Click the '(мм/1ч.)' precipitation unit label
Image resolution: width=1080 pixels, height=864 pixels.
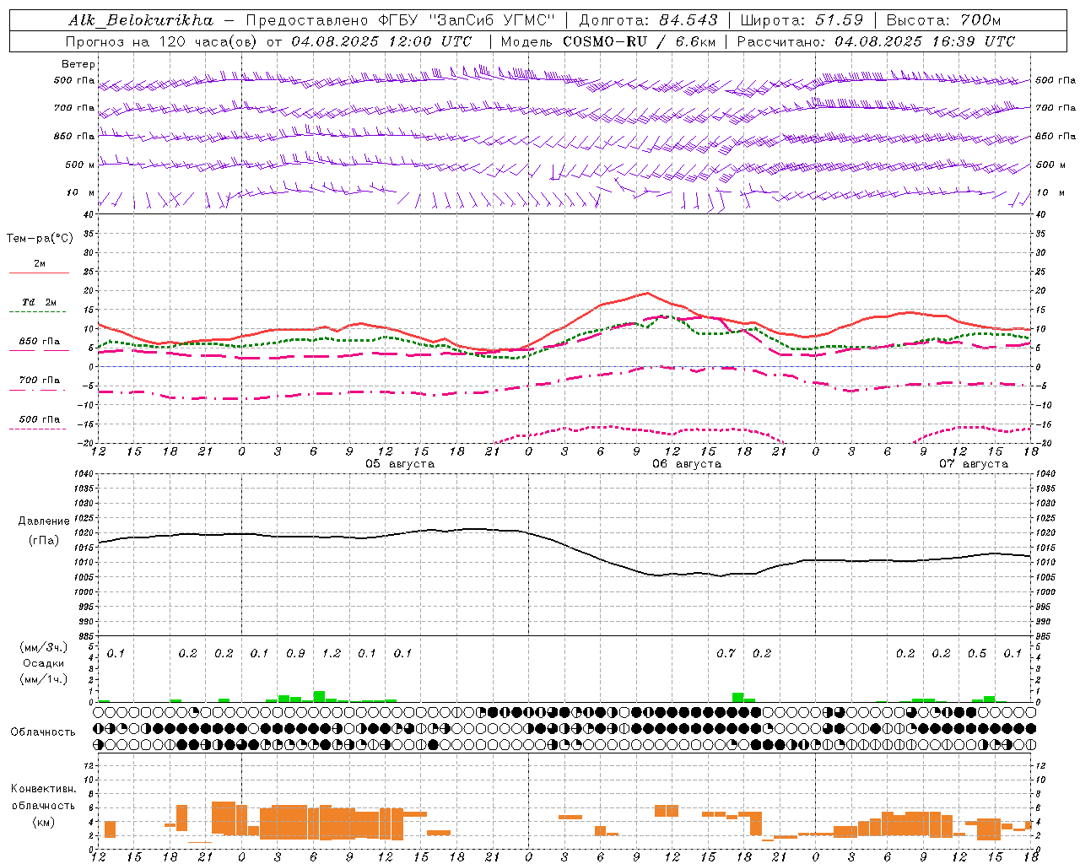tap(45, 679)
